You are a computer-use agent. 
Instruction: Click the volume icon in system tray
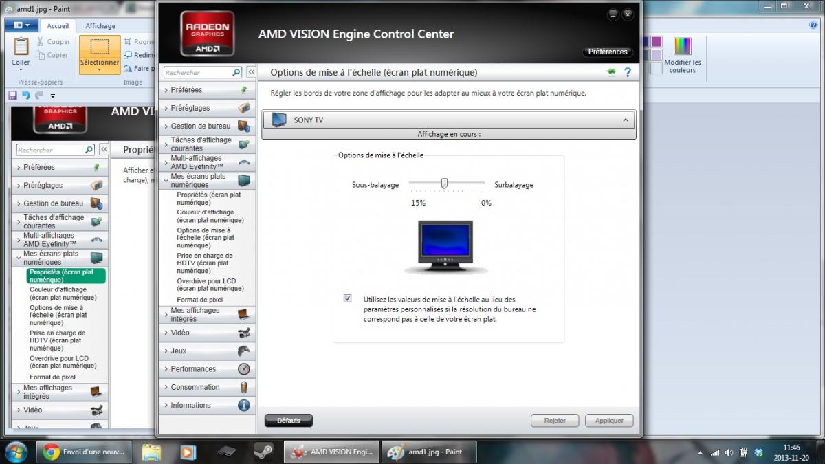click(x=729, y=453)
